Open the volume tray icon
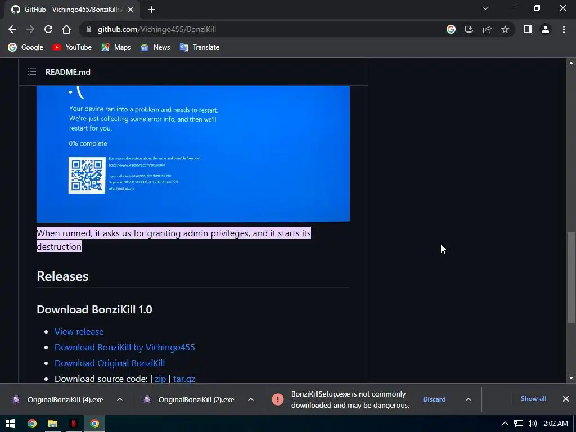Screen dimensions: 576x432 tap(532, 424)
